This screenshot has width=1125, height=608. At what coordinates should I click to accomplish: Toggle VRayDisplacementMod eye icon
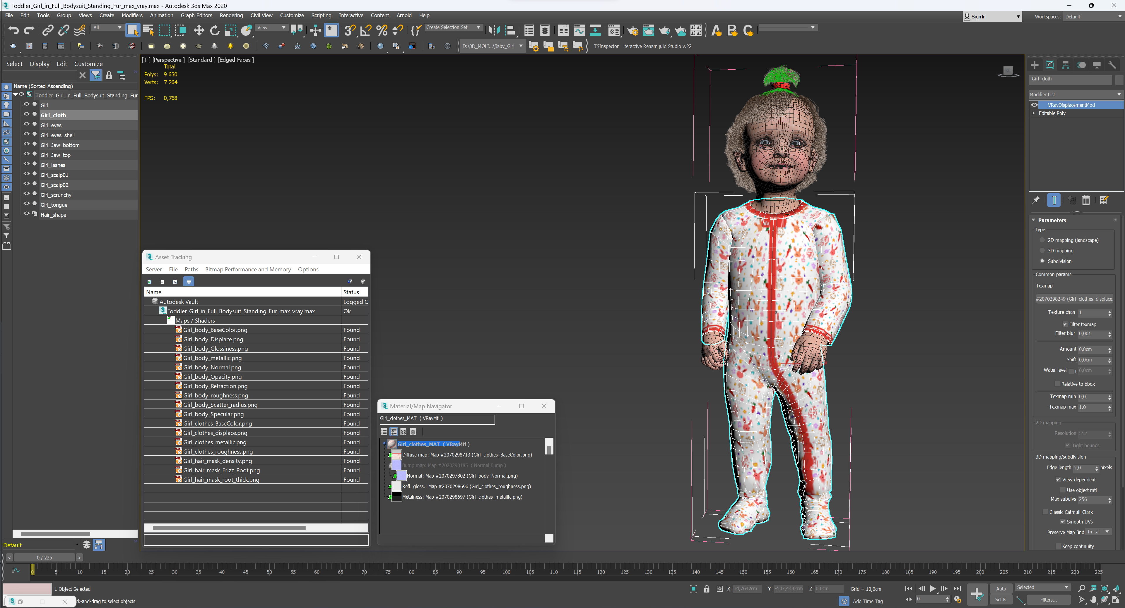1034,105
